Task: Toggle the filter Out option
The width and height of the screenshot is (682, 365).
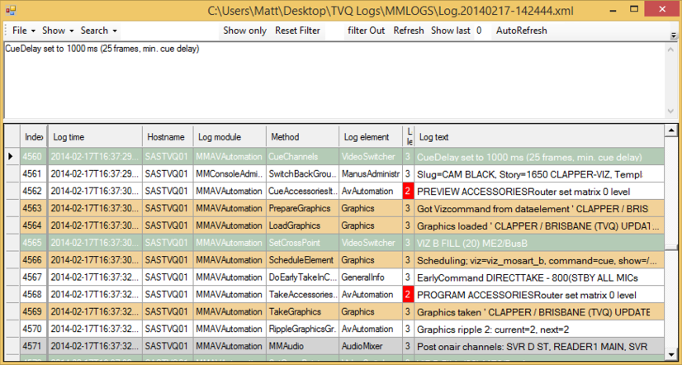Action: [x=366, y=31]
